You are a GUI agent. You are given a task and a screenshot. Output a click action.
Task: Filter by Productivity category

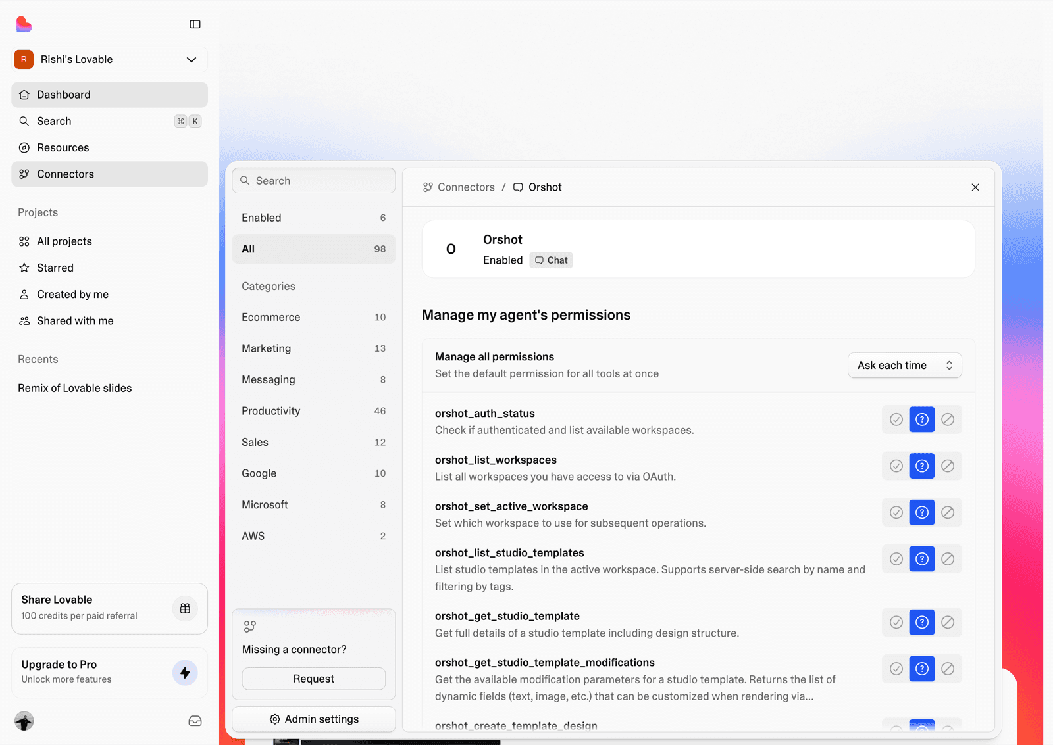(314, 411)
